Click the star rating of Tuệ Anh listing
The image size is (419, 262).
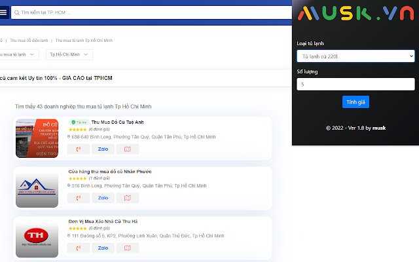pos(78,130)
